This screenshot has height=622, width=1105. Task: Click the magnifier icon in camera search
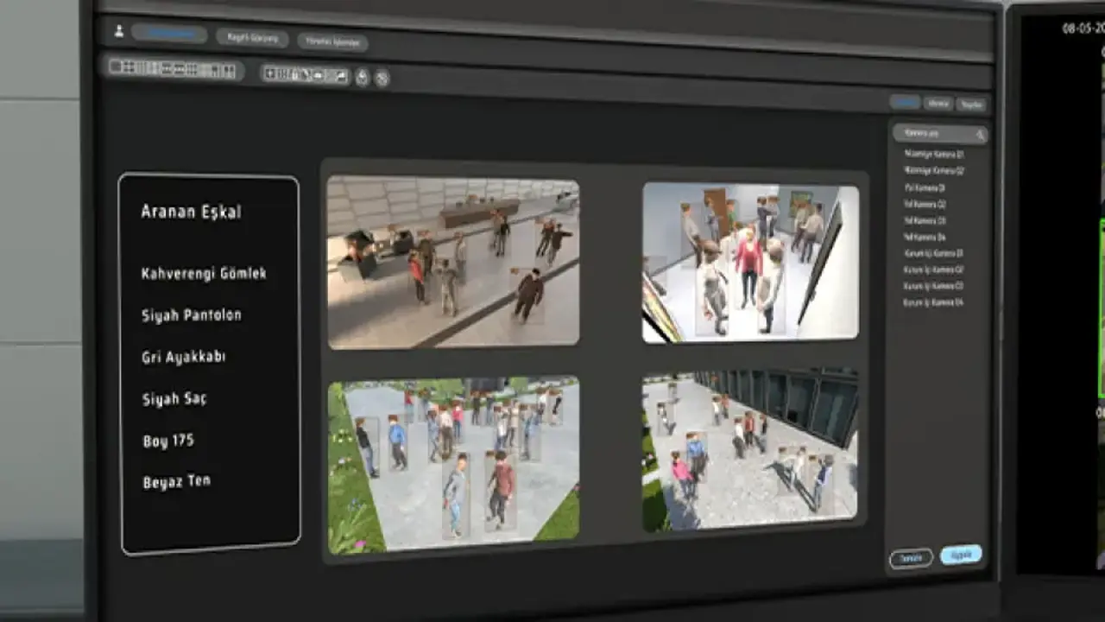click(980, 135)
